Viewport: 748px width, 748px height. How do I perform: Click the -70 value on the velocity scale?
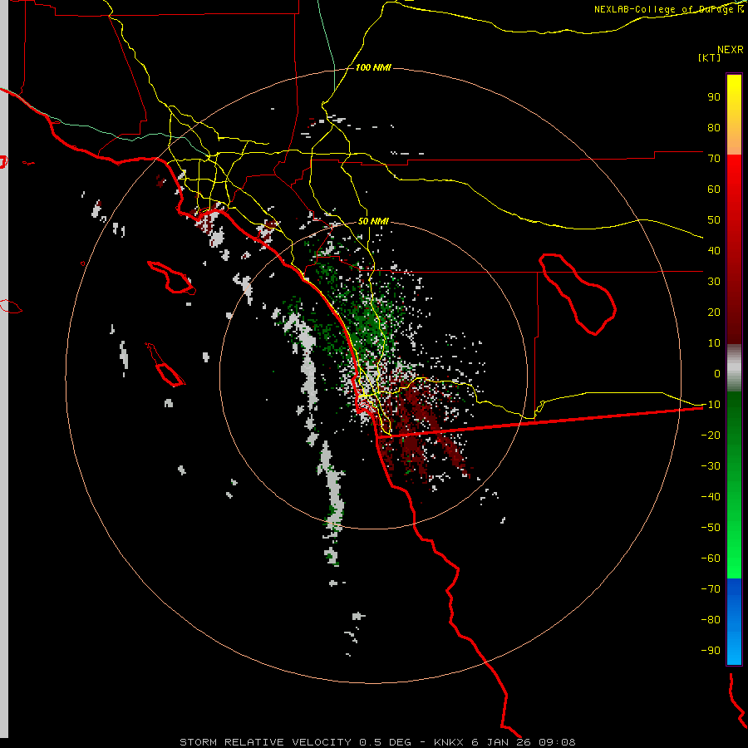[711, 589]
